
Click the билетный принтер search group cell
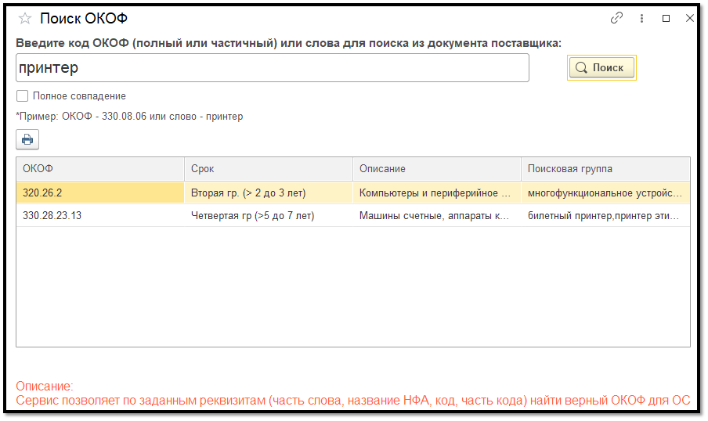[x=605, y=216]
